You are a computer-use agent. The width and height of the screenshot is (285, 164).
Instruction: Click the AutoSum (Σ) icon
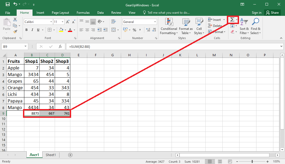pyautogui.click(x=232, y=20)
